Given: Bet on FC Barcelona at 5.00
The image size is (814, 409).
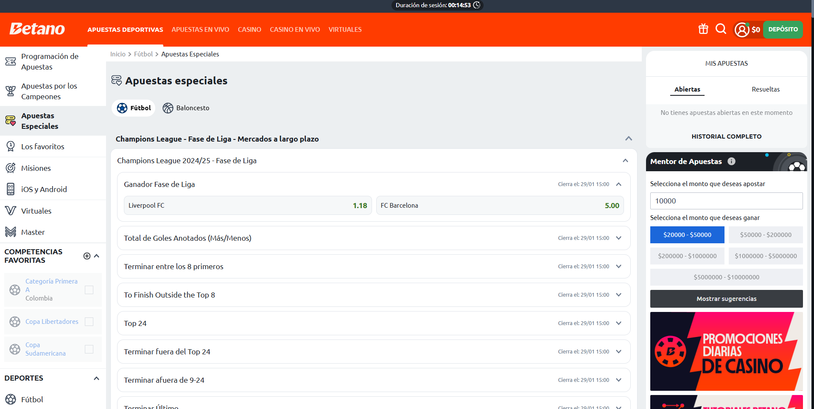Looking at the screenshot, I should tap(500, 206).
